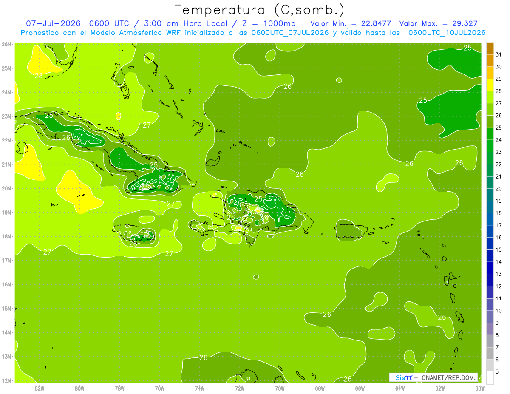Select the '0600UTC_10JUL2026' valid-until time
This screenshot has width=510, height=394.
point(447,32)
